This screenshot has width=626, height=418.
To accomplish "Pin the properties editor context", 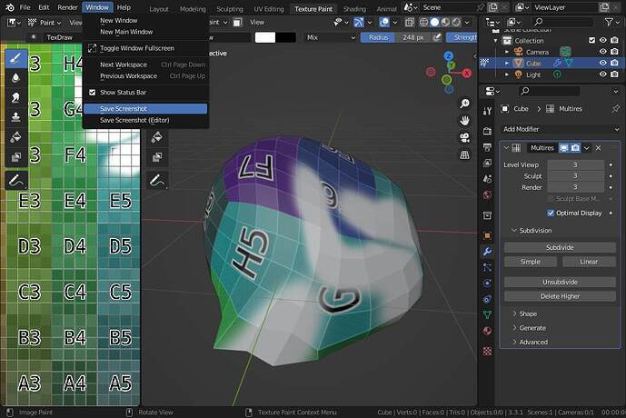I will tap(615, 109).
